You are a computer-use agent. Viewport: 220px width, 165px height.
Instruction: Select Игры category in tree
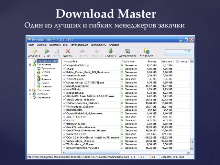click(45, 76)
